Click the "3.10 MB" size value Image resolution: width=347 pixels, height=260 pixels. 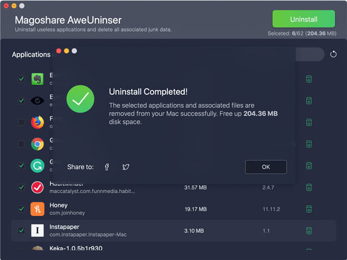[194, 231]
